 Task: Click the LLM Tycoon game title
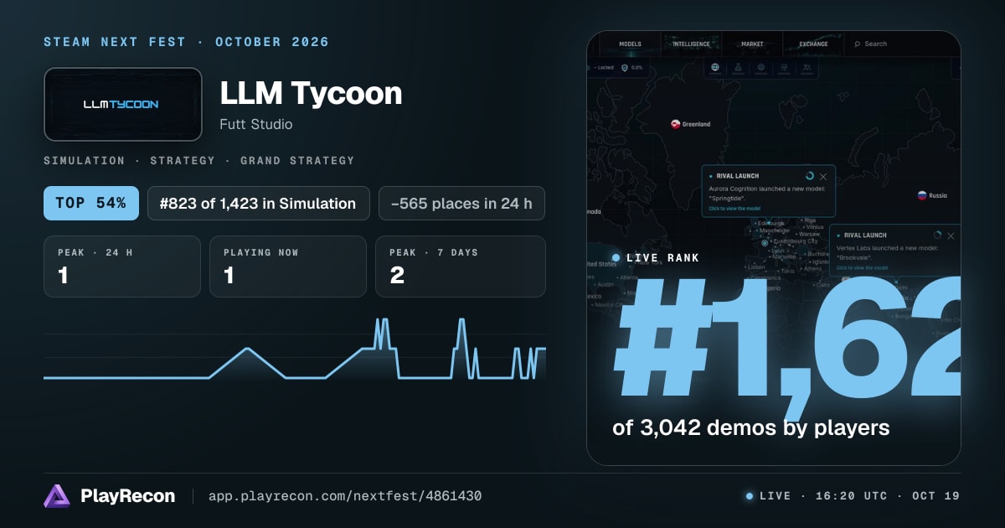point(311,92)
